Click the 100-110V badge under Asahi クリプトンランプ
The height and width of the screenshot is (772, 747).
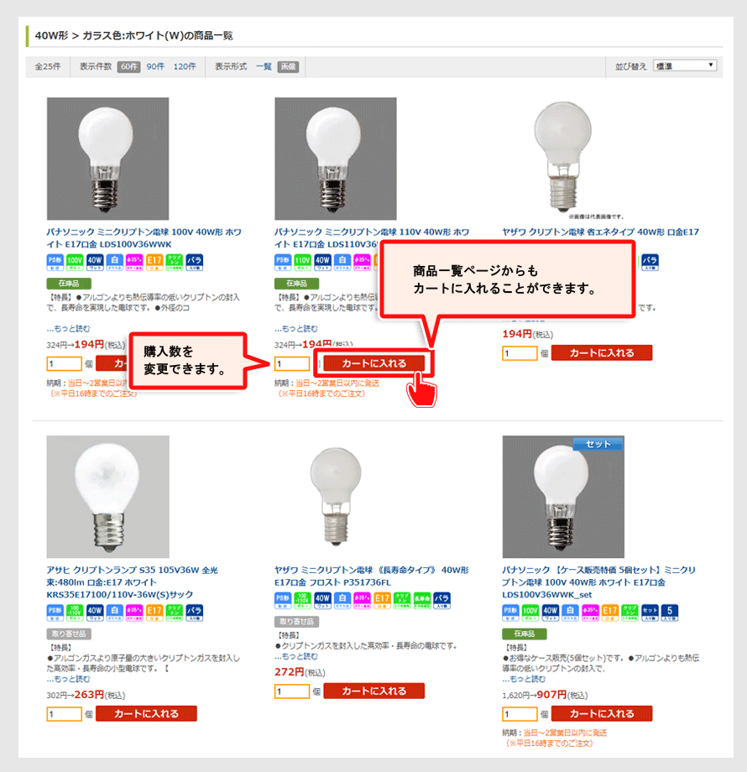tap(75, 613)
